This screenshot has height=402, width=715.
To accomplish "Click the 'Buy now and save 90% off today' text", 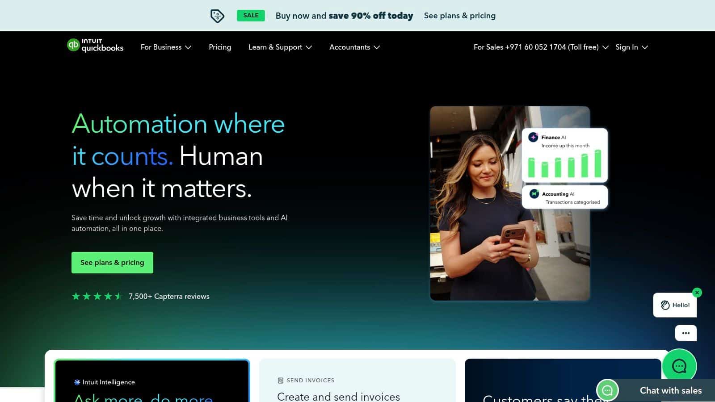I will point(345,16).
